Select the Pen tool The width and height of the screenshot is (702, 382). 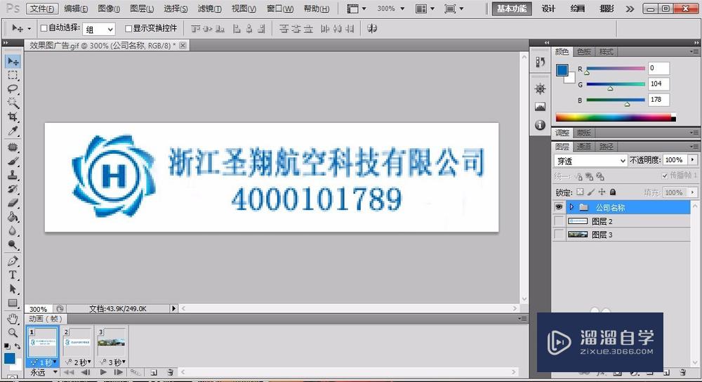[x=13, y=261]
